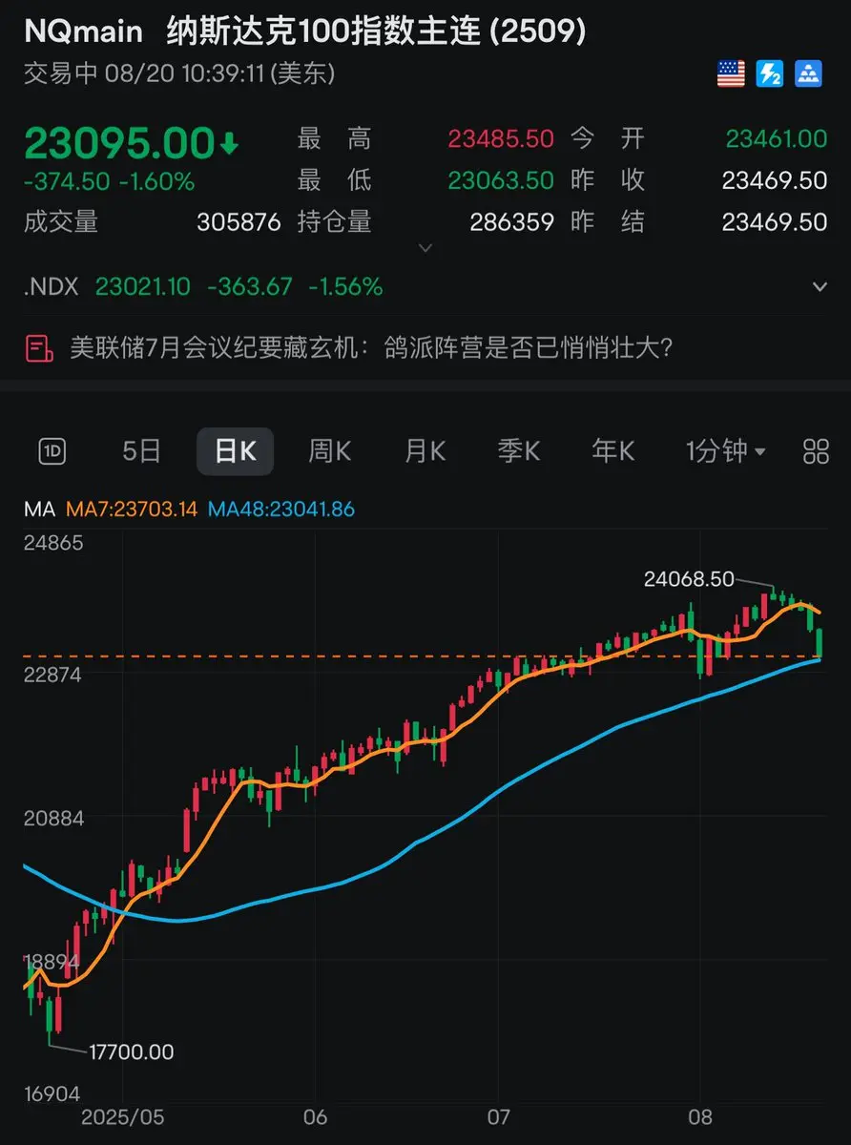The height and width of the screenshot is (1145, 851).
Task: Tap the NQmain title text
Action: (x=83, y=31)
